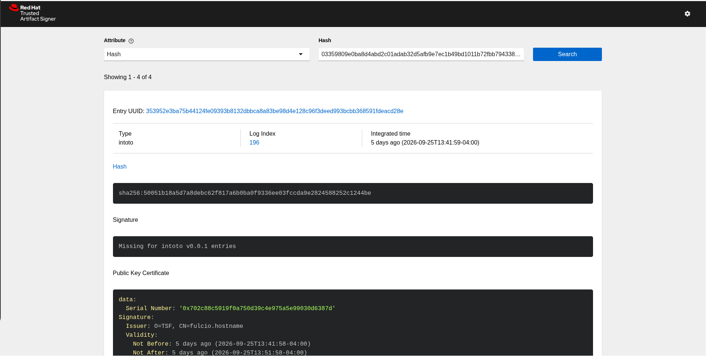Click the 'Signature' section heading
This screenshot has width=706, height=356.
[125, 220]
